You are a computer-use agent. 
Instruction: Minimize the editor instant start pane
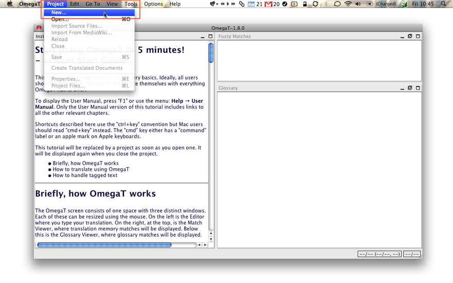[203, 37]
